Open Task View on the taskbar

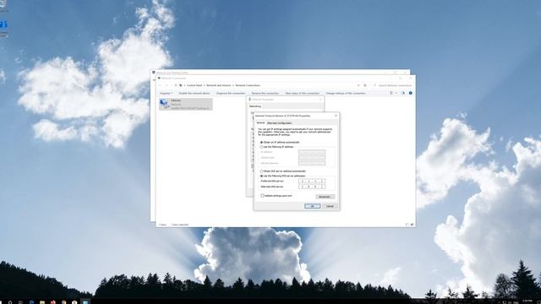[x=20, y=302]
